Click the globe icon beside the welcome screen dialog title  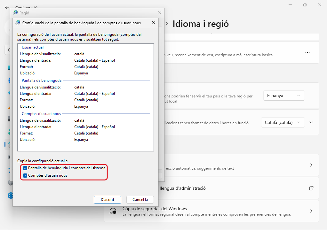(18, 23)
